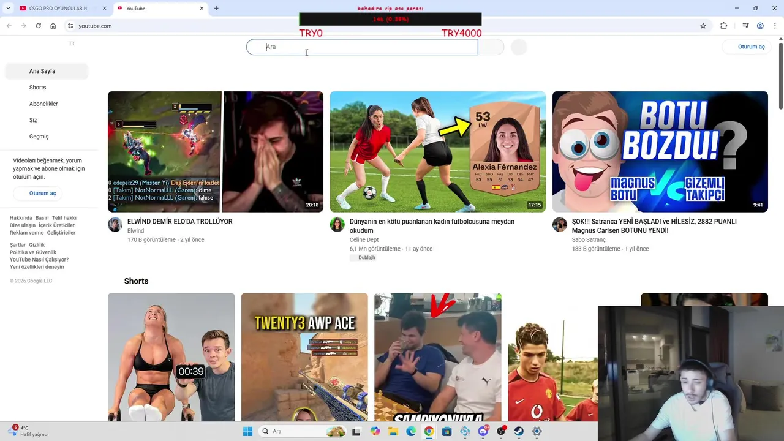
Task: Open the Reklam verme footer link
Action: (x=27, y=233)
